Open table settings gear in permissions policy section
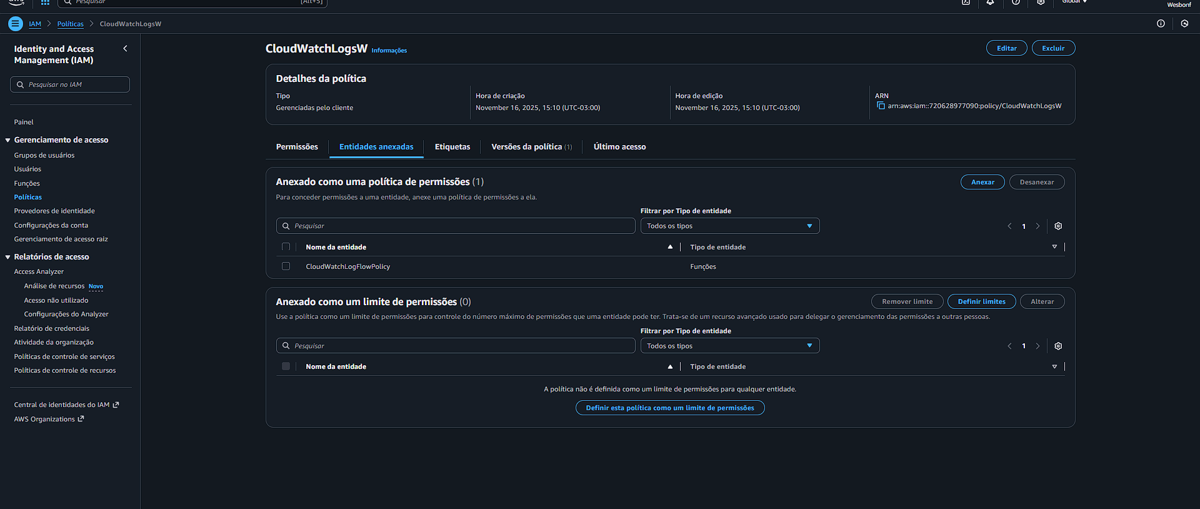 tap(1058, 226)
